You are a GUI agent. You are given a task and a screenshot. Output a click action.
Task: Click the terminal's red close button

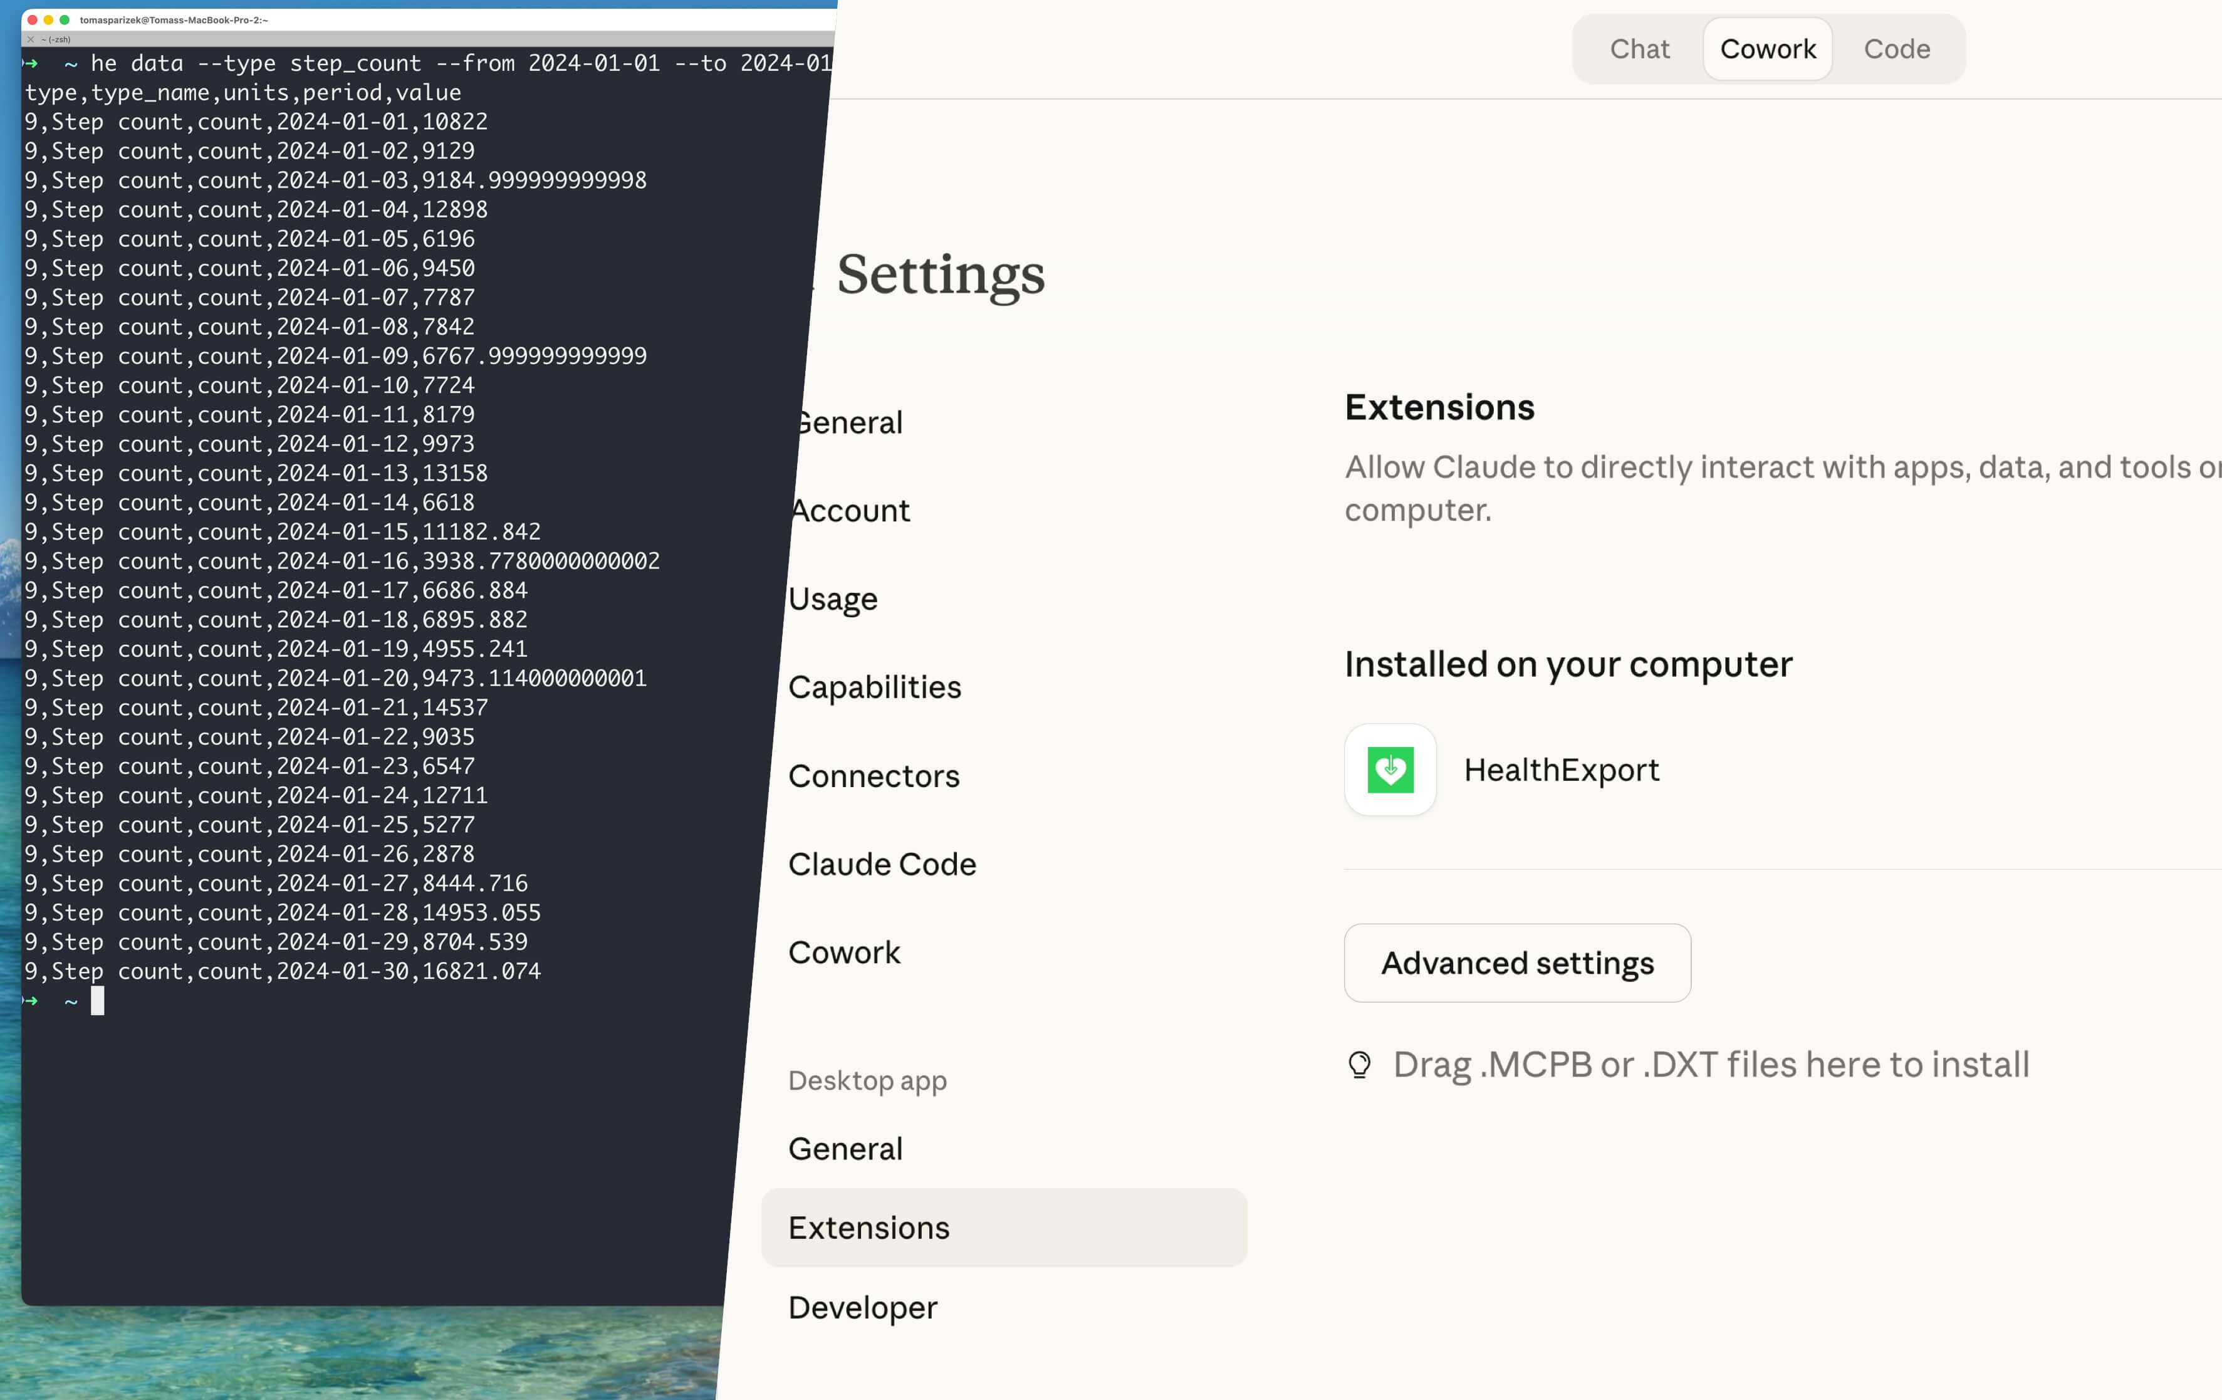pos(33,19)
